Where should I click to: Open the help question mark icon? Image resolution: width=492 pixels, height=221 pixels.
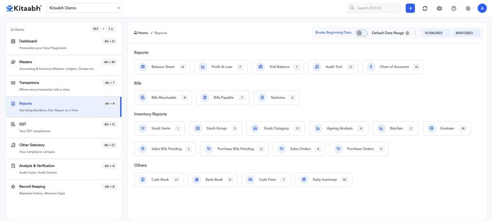[x=454, y=8]
